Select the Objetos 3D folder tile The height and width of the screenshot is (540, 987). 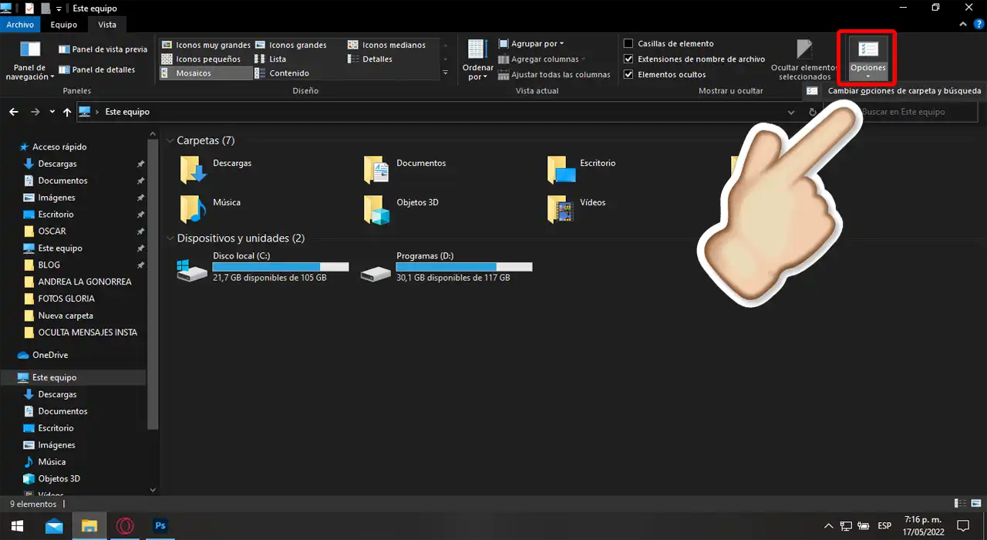(x=402, y=208)
